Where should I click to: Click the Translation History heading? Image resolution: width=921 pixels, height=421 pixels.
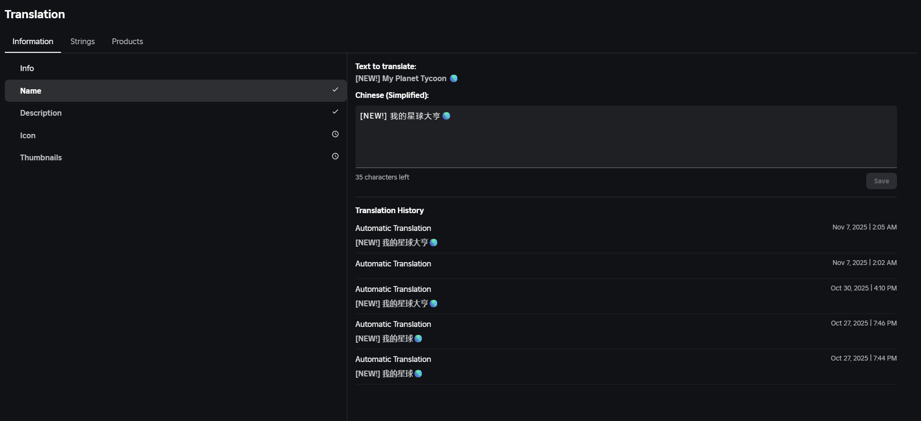coord(390,210)
